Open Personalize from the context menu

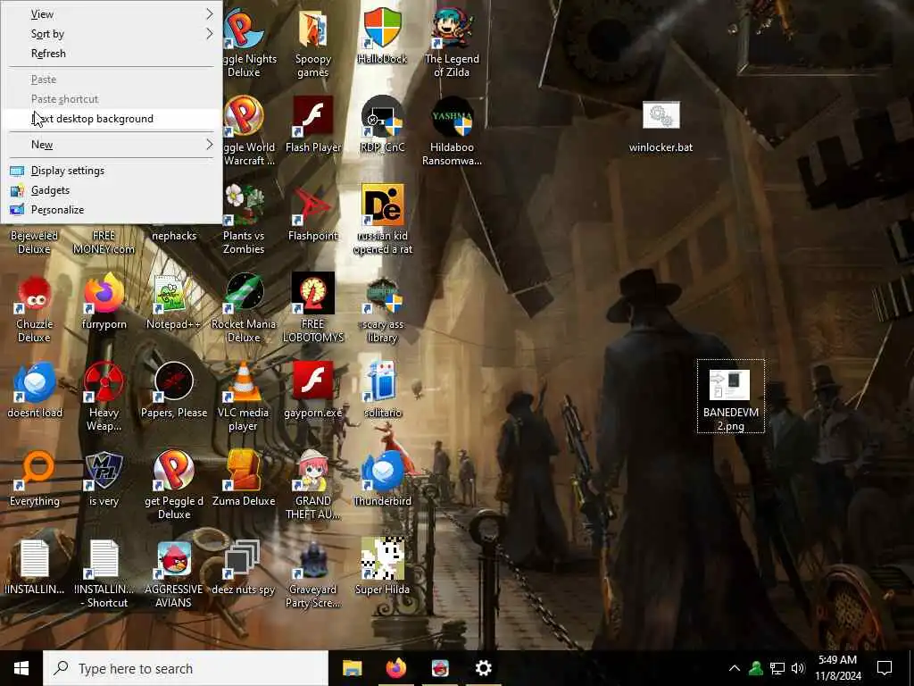pos(112,210)
